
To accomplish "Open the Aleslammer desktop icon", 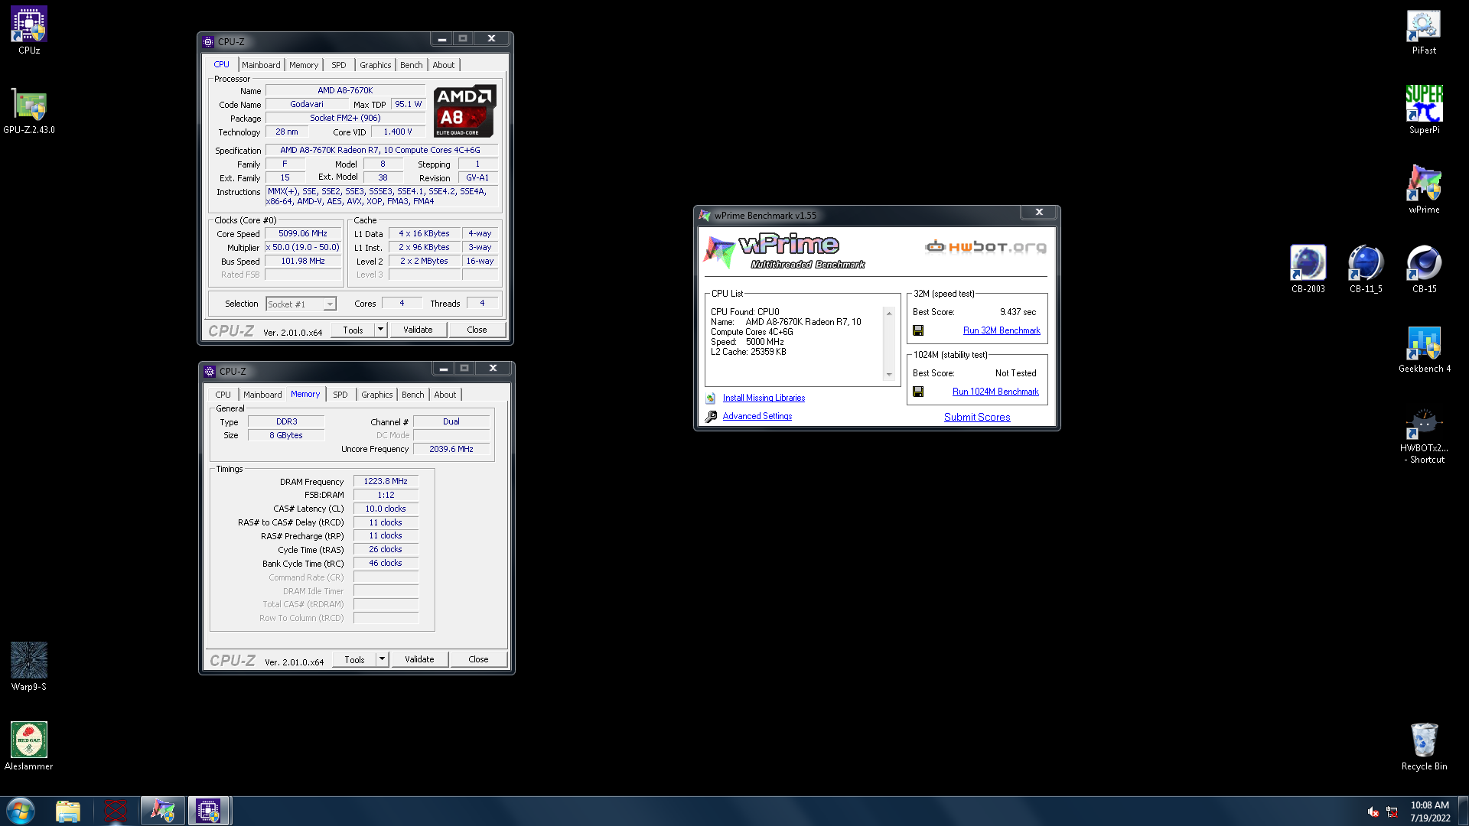I will [x=29, y=746].
